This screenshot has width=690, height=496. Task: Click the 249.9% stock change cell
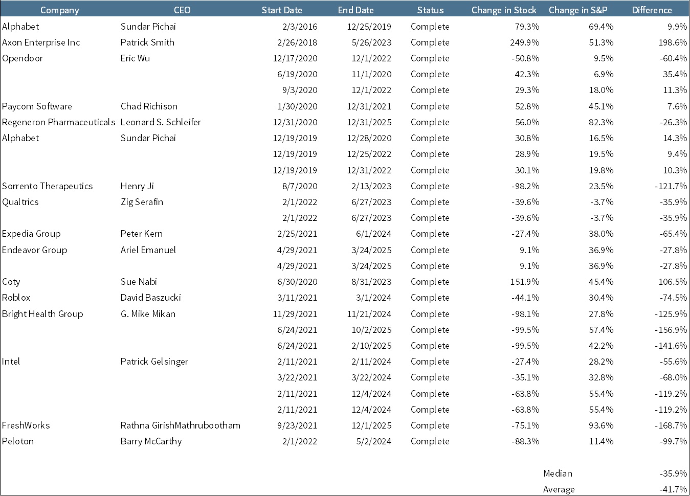click(524, 42)
